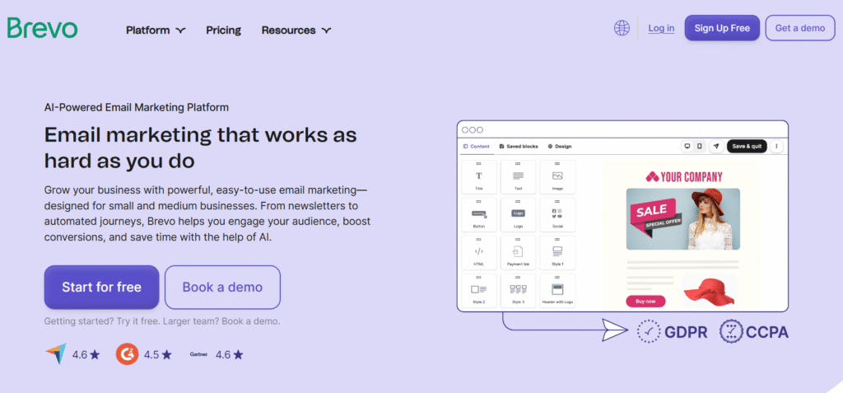Click the Brevo logo
This screenshot has height=393, width=843.
(x=42, y=28)
